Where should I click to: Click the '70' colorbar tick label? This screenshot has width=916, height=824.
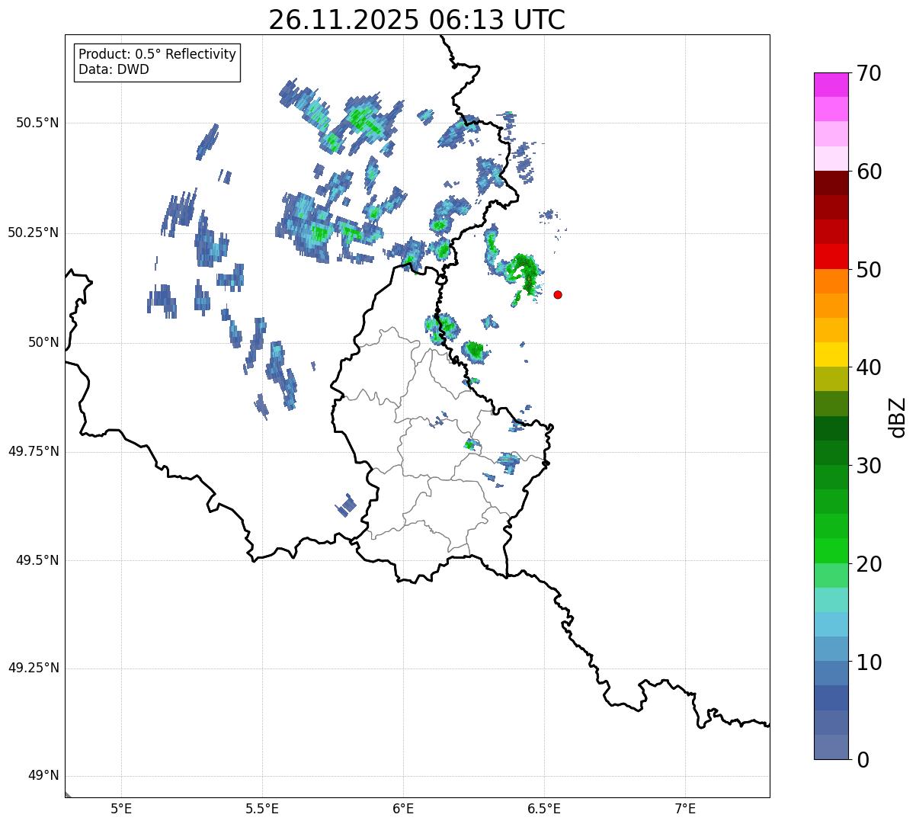[869, 73]
